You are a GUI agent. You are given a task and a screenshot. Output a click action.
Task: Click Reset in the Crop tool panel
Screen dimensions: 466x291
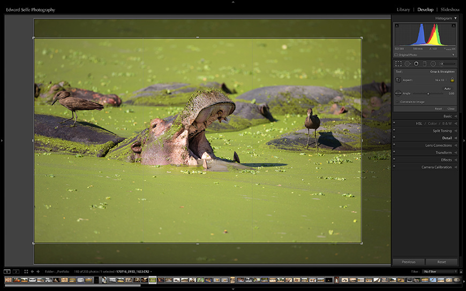pos(438,109)
